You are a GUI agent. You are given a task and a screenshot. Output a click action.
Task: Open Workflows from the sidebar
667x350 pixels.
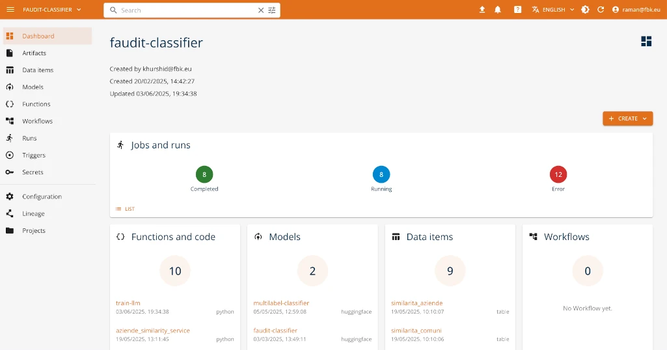click(37, 121)
